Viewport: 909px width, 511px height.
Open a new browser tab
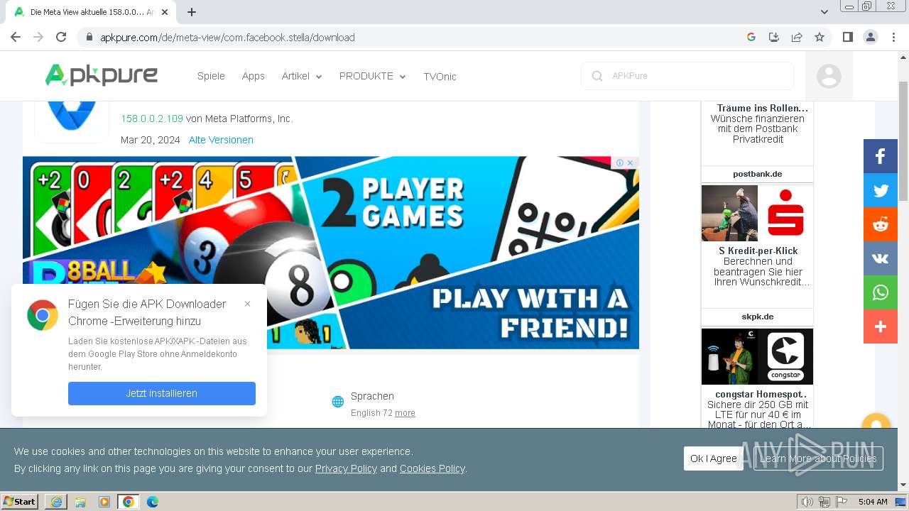click(x=192, y=12)
